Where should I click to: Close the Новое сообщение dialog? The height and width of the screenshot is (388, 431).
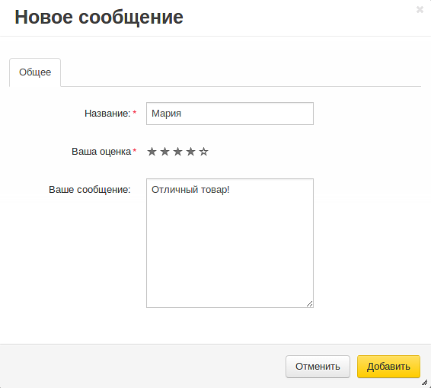tap(420, 10)
